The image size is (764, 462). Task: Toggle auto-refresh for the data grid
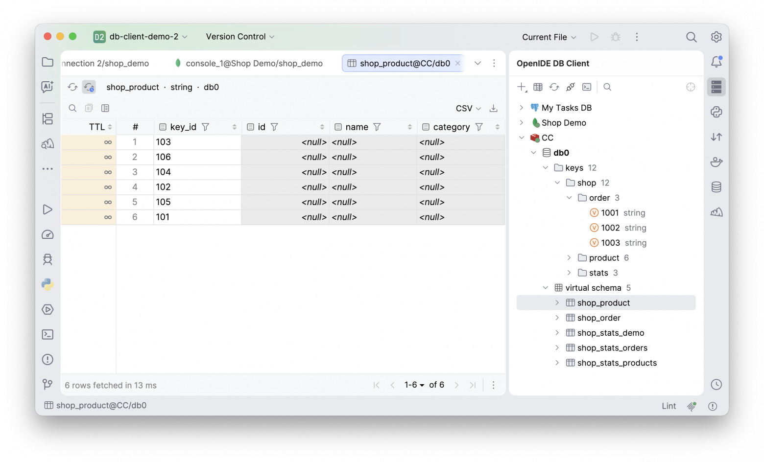[89, 87]
